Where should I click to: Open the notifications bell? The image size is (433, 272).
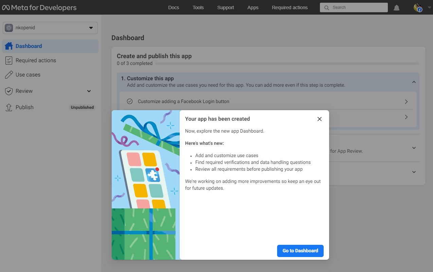[396, 7]
